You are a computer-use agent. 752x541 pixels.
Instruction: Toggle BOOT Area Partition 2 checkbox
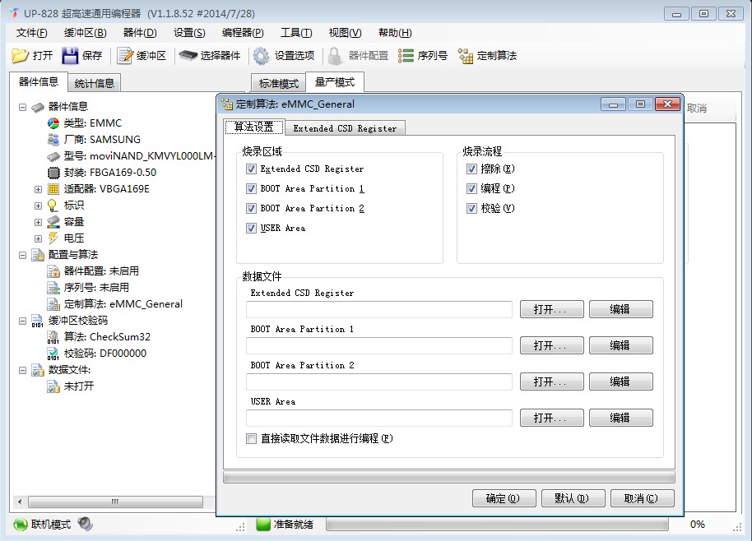tap(251, 208)
